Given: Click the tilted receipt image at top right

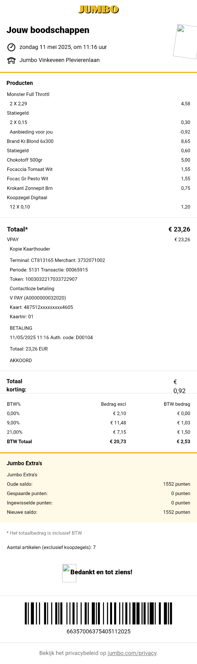Looking at the screenshot, I should pyautogui.click(x=185, y=41).
